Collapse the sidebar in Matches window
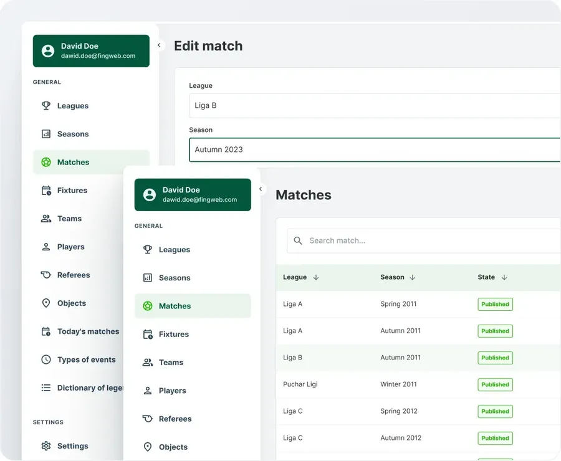Screen dimensions: 561x461 (261, 189)
